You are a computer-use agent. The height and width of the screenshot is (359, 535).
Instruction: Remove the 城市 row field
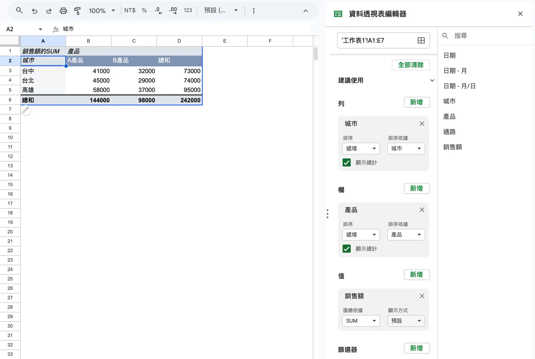[422, 123]
